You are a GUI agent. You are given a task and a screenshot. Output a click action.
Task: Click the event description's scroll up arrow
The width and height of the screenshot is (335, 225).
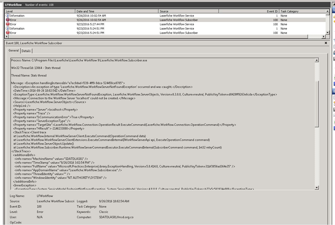coord(317,60)
